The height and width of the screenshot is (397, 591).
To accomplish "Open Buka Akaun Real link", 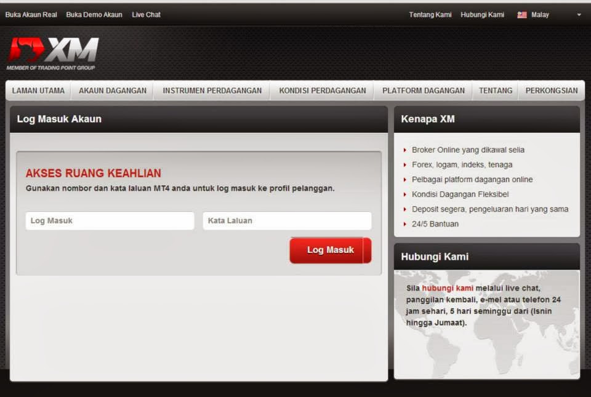I will tap(31, 15).
